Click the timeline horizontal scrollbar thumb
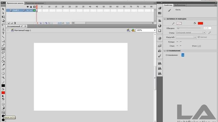 [80, 23]
